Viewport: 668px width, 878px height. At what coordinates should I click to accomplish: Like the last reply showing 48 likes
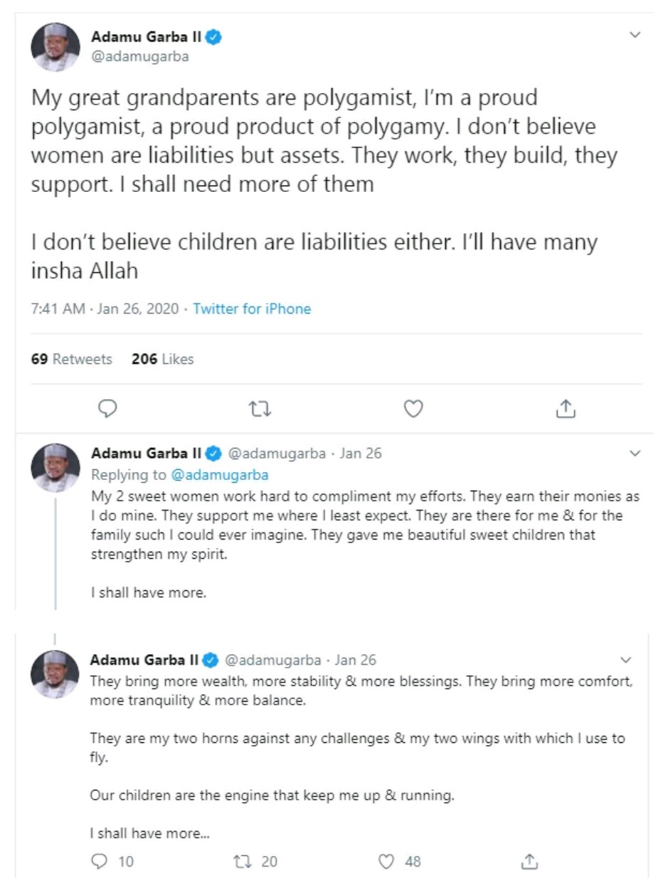(x=386, y=861)
